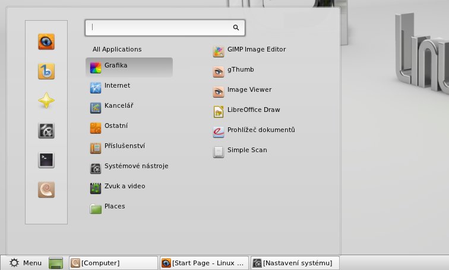Open the yellow star favorites app
Viewport: 449px width, 270px height.
[46, 101]
